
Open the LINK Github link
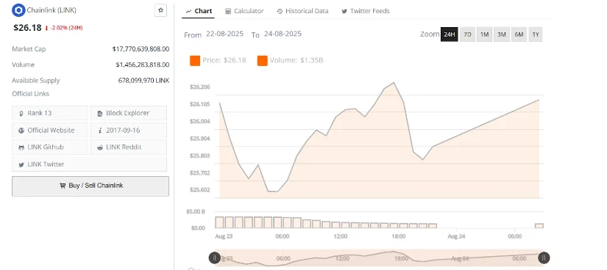pos(50,147)
